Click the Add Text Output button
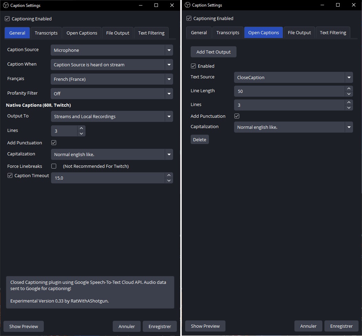Screen dimensions: 362x336 tap(213, 52)
